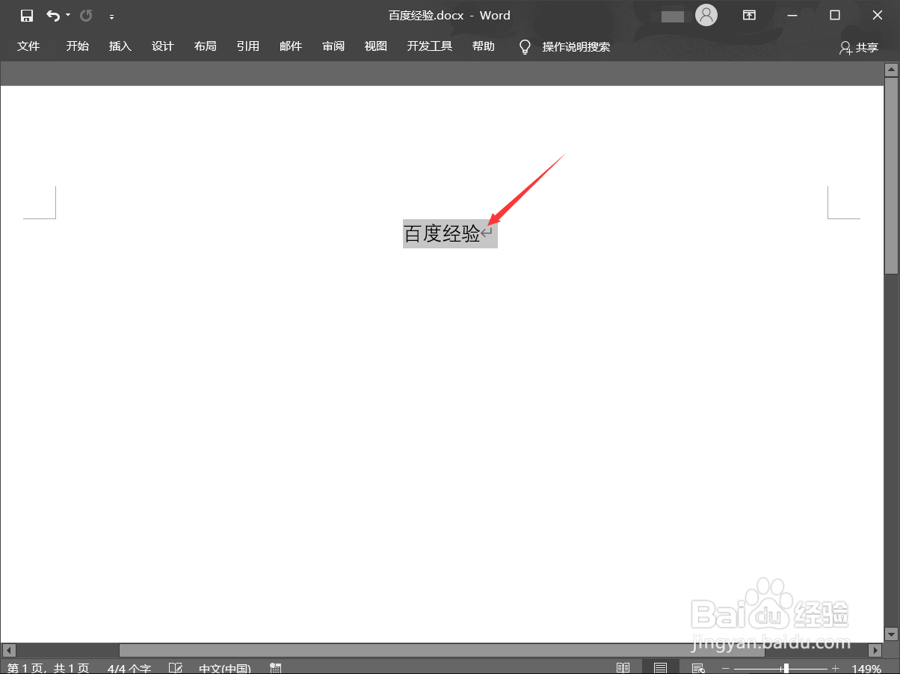The image size is (900, 674).
Task: Go to the 审阅 tab
Action: tap(333, 46)
